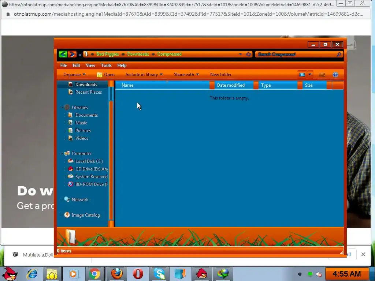Open the Videos library
The image size is (375, 281).
pyautogui.click(x=78, y=138)
